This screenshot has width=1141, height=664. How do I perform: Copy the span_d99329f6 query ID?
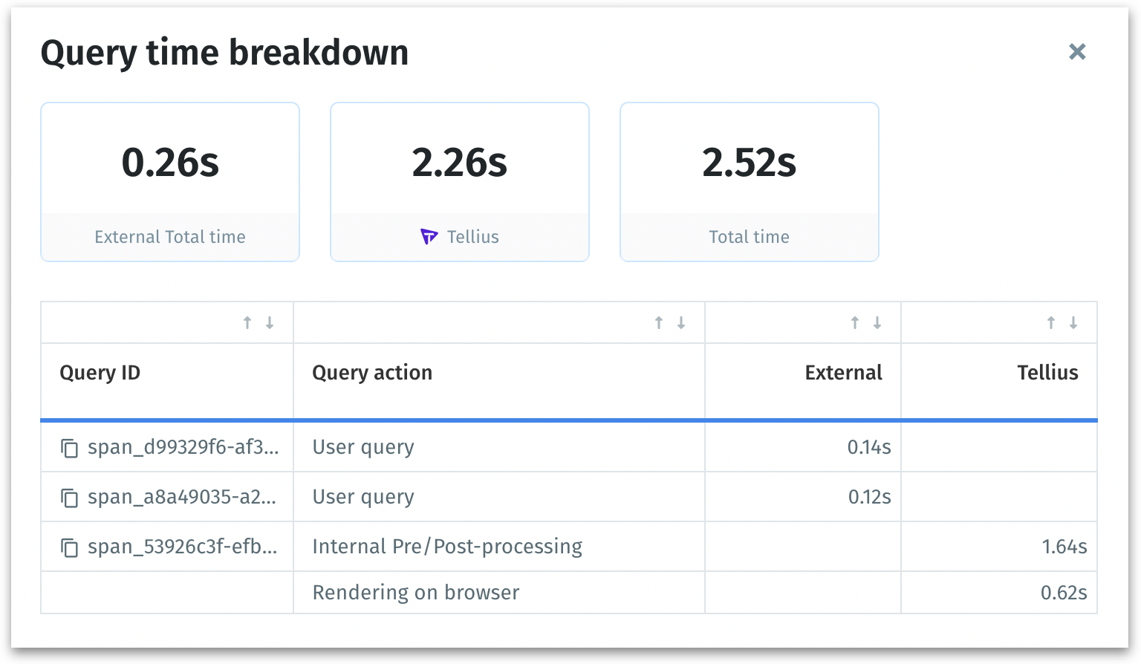(69, 448)
